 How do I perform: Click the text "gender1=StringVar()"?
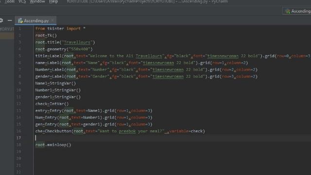click(x=58, y=97)
